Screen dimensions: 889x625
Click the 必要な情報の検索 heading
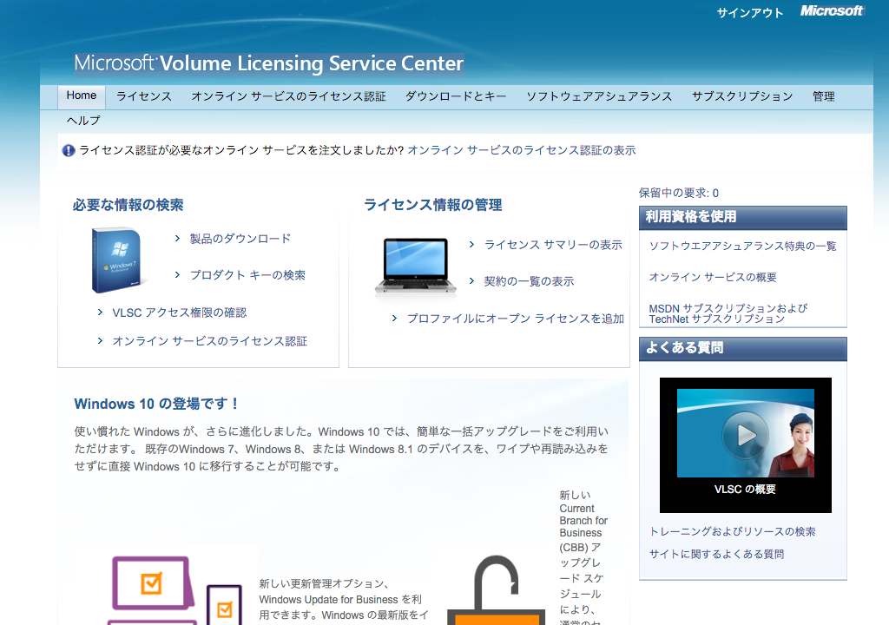128,205
